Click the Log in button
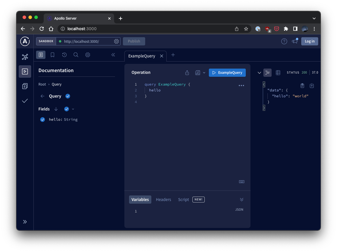 [x=309, y=41]
